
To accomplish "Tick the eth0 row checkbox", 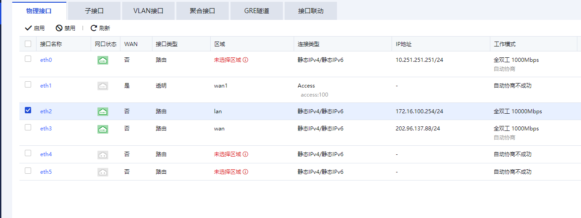I will 28,59.
